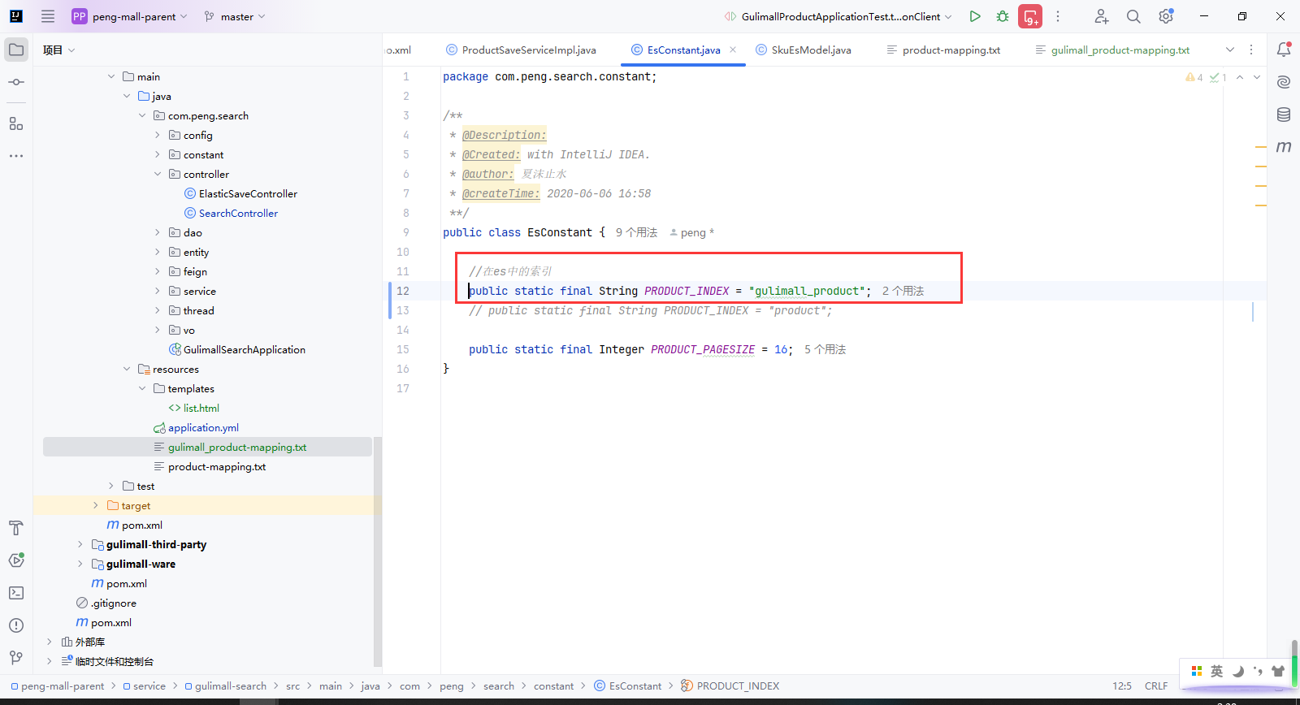
Task: Open the main hamburger menu
Action: [x=48, y=16]
